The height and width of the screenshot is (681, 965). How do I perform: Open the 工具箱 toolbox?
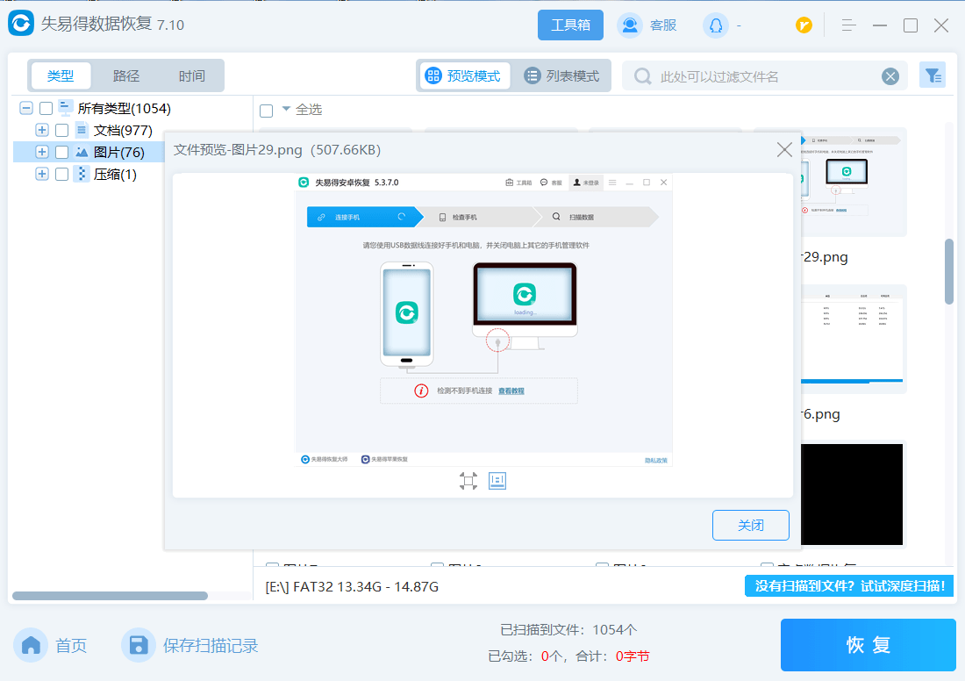pyautogui.click(x=570, y=25)
